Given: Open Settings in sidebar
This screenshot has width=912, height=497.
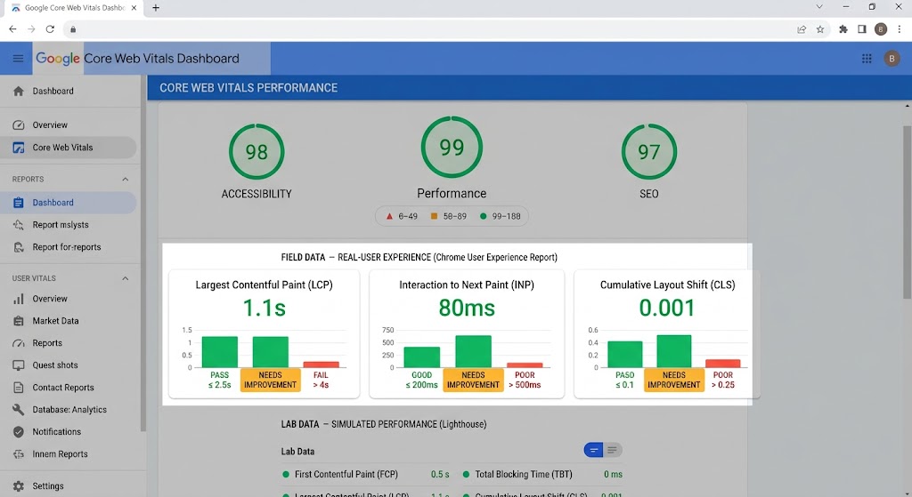Looking at the screenshot, I should coord(68,486).
